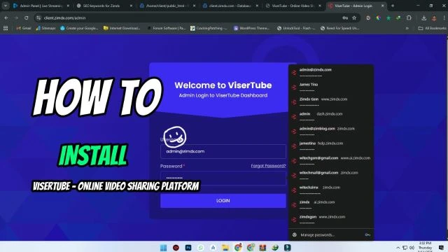448x252 pixels.
Task: Choose saved password witechgsm@gmail.com
Action: point(331,161)
